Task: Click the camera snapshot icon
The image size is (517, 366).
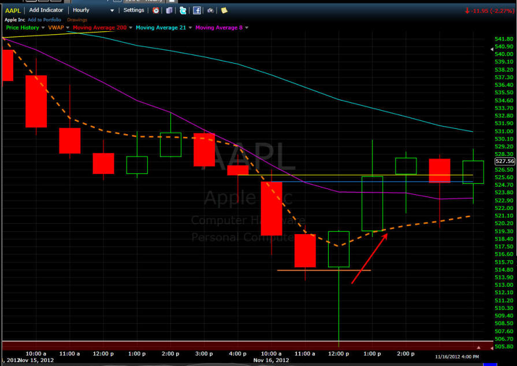Action: pyautogui.click(x=210, y=10)
